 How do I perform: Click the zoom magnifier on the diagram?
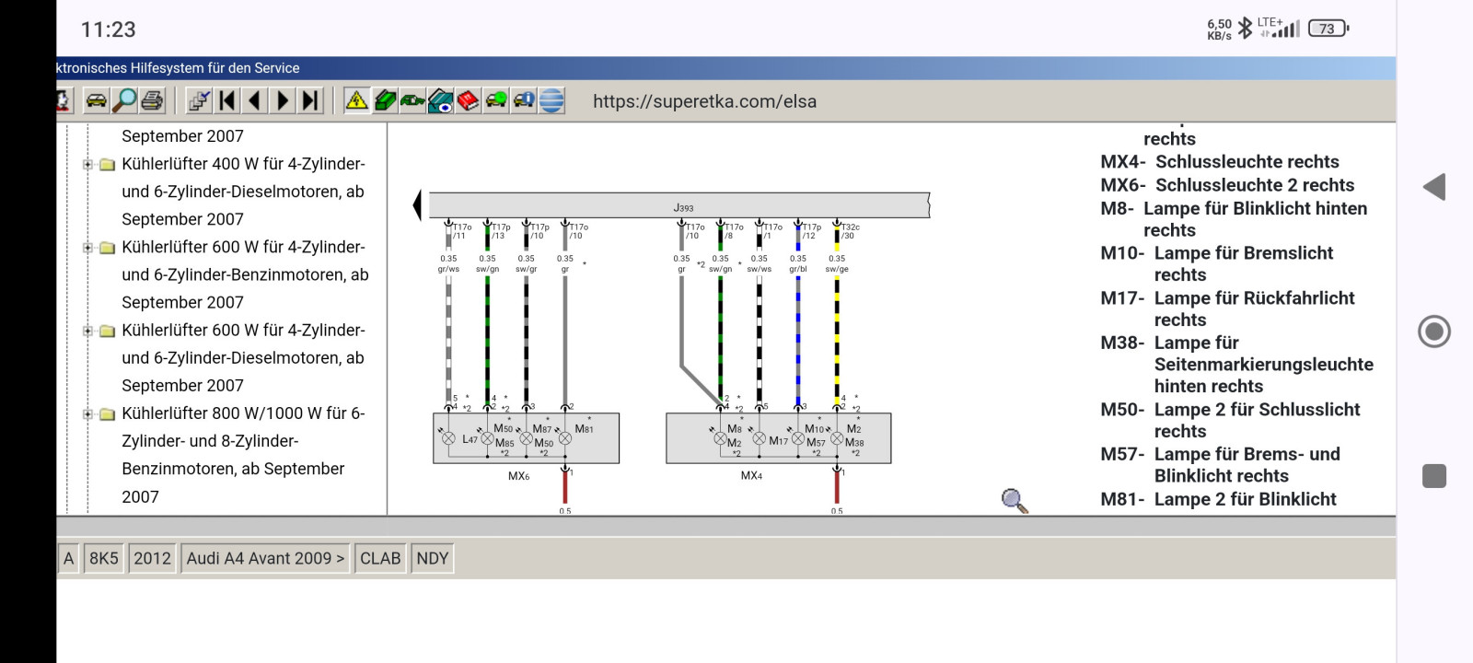tap(1014, 501)
